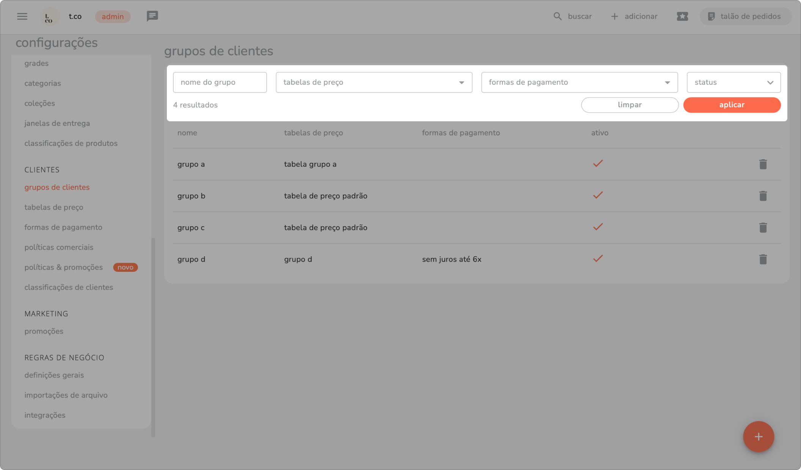Click the star ticket icon
The image size is (801, 470).
pyautogui.click(x=682, y=16)
